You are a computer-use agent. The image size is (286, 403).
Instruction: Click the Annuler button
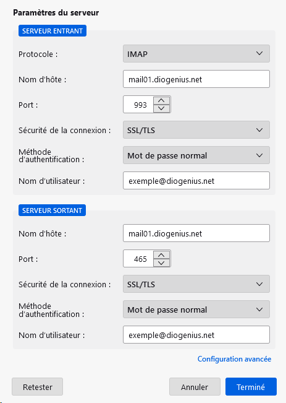(x=195, y=387)
